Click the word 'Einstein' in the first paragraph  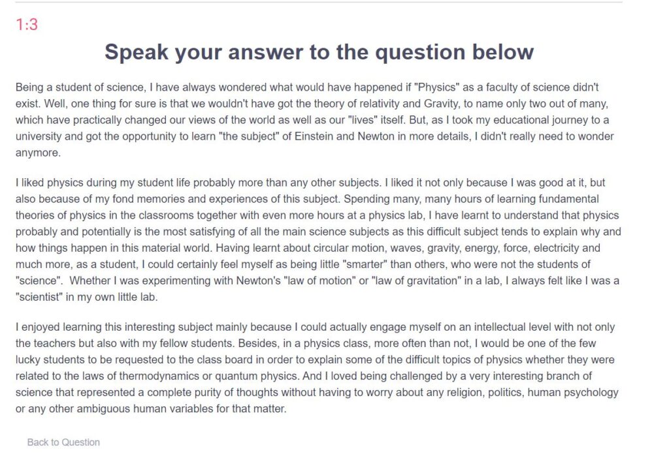coord(313,136)
